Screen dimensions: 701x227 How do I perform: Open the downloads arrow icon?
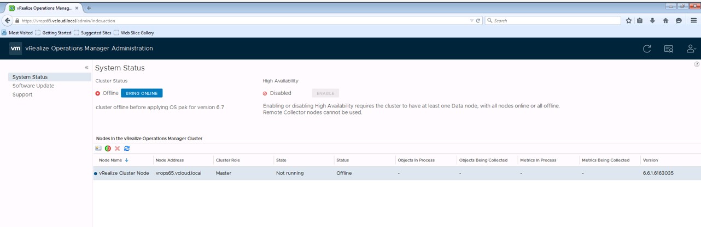pos(652,21)
